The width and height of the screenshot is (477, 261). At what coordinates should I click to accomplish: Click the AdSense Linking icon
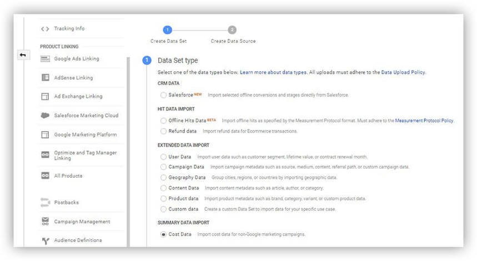click(45, 78)
